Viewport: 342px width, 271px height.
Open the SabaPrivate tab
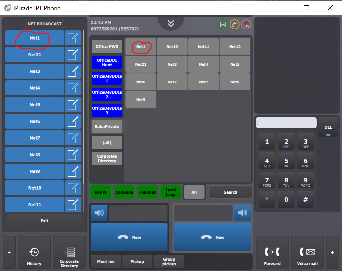click(107, 127)
